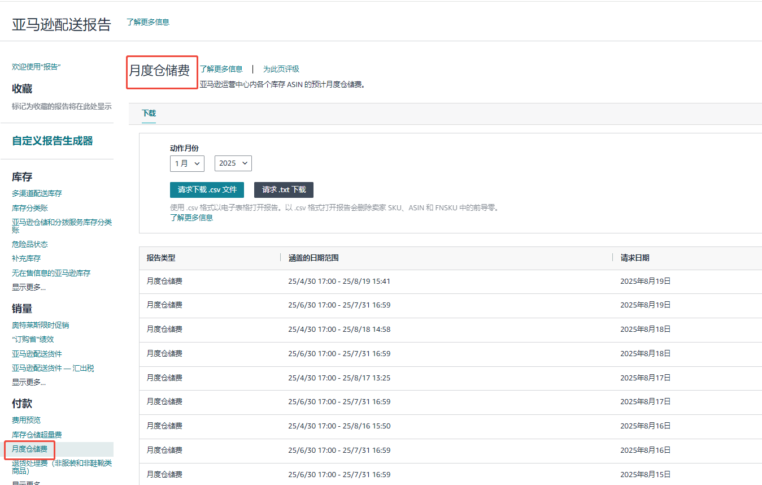Click the 为此页评级 link

(281, 69)
